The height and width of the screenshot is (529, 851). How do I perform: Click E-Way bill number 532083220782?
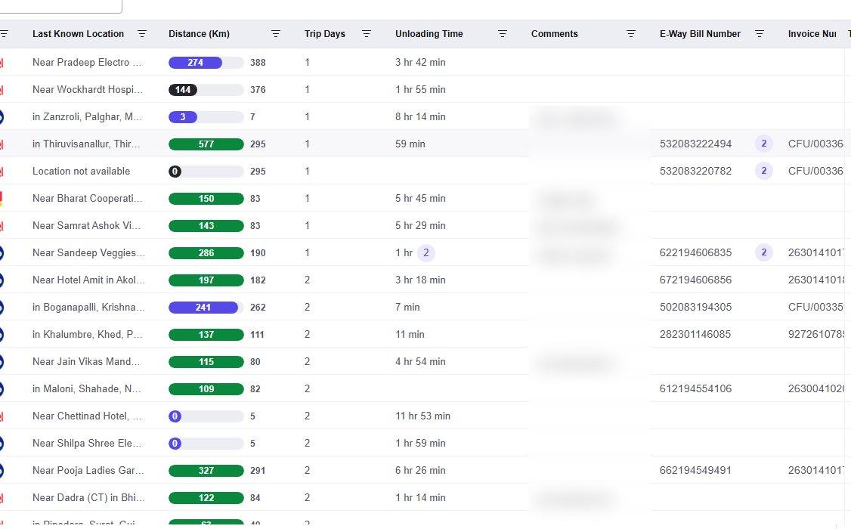tap(695, 171)
